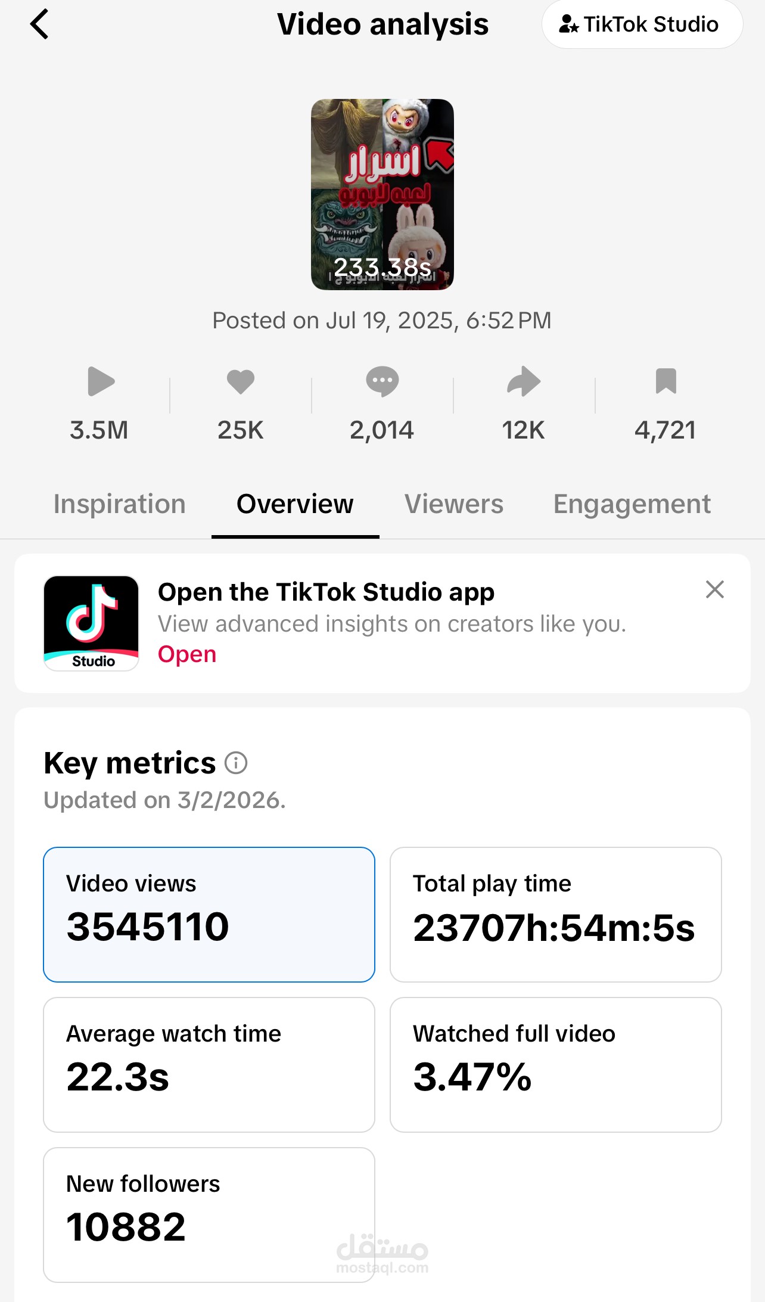Tap the video thumbnail preview
765x1302 pixels.
click(x=382, y=194)
